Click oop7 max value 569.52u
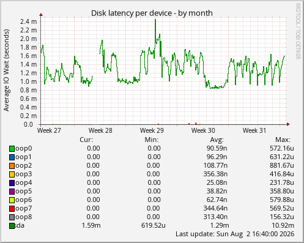This screenshot has width=304, height=243. tap(282, 208)
